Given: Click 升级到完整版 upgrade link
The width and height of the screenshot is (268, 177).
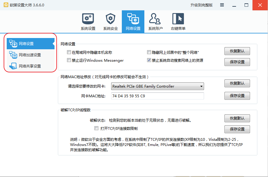Looking at the screenshot, I should tap(201, 5).
